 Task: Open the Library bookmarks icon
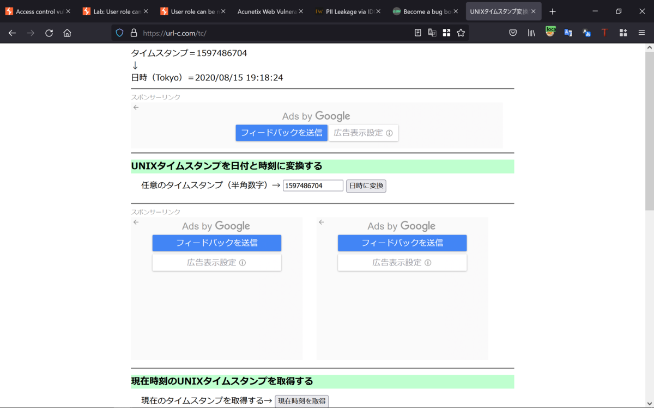[x=531, y=33]
